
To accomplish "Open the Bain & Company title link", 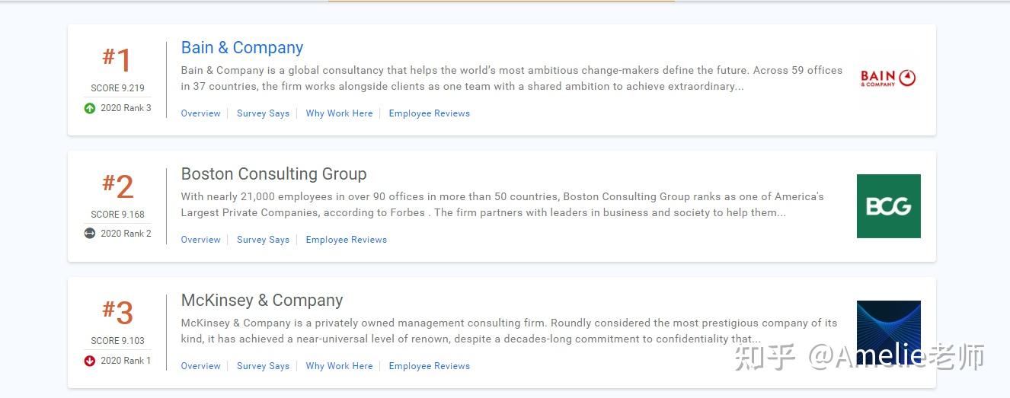I will click(x=242, y=48).
